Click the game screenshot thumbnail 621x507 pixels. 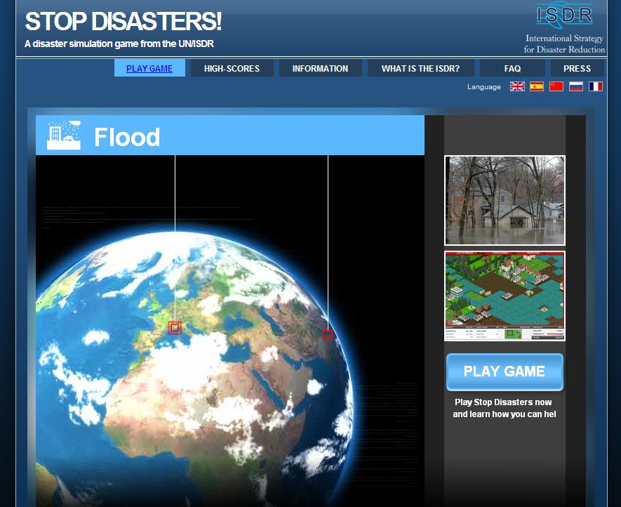[x=504, y=295]
